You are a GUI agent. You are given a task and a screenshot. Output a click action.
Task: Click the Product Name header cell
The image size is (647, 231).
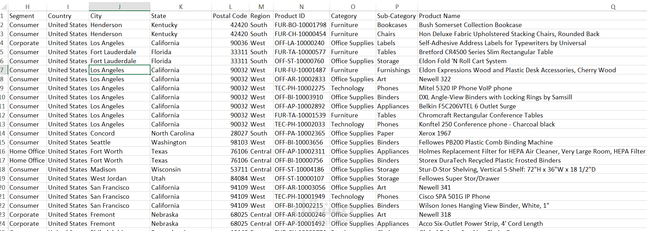[x=439, y=16]
